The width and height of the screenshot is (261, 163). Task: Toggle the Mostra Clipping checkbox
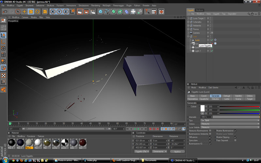(x=235, y=137)
